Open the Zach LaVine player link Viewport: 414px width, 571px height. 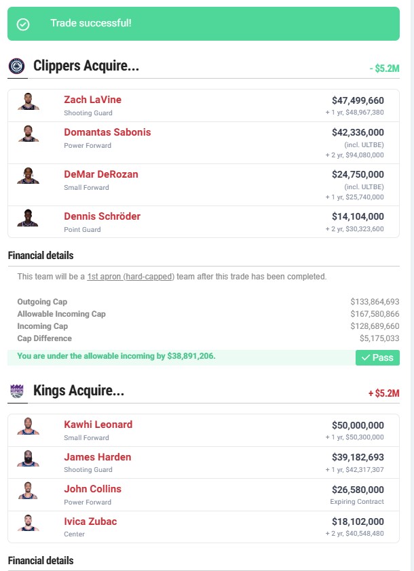(x=92, y=100)
